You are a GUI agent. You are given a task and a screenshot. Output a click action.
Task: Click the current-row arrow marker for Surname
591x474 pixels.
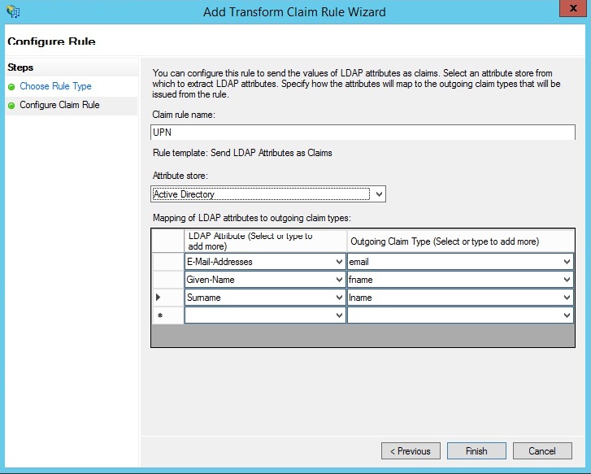[x=158, y=298]
